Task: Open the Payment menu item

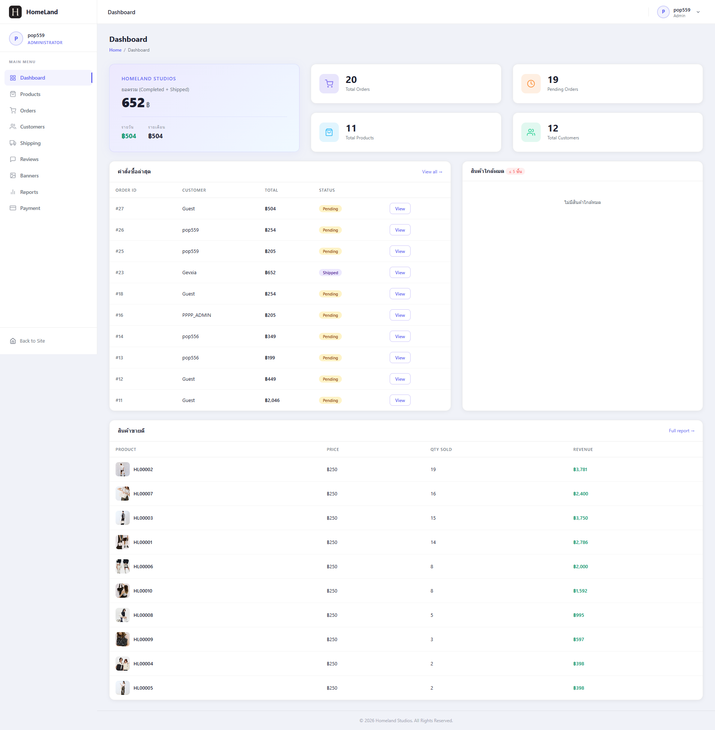Action: click(x=49, y=208)
